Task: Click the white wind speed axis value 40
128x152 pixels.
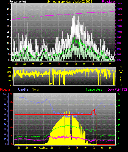Action: 8,15
